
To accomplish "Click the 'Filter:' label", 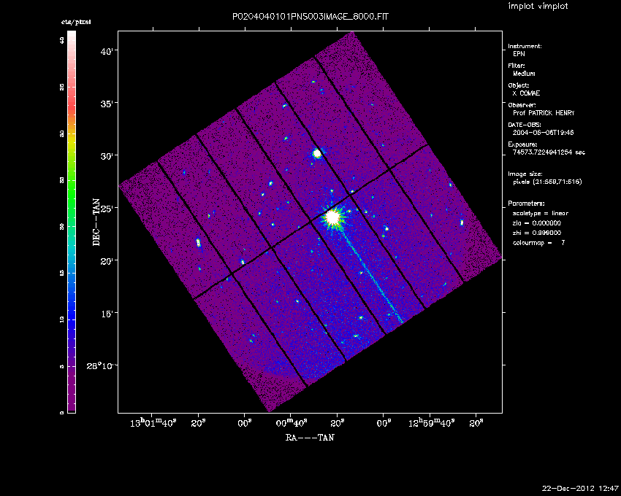I will (517, 66).
